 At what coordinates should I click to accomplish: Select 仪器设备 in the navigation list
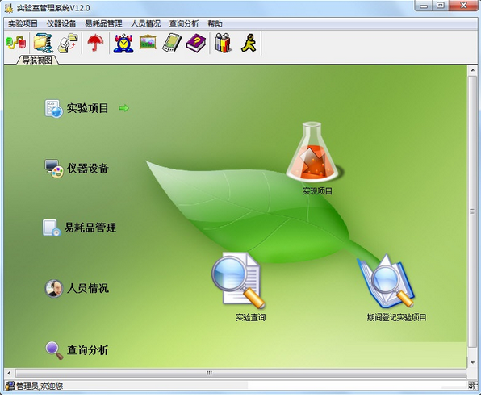[x=88, y=168]
